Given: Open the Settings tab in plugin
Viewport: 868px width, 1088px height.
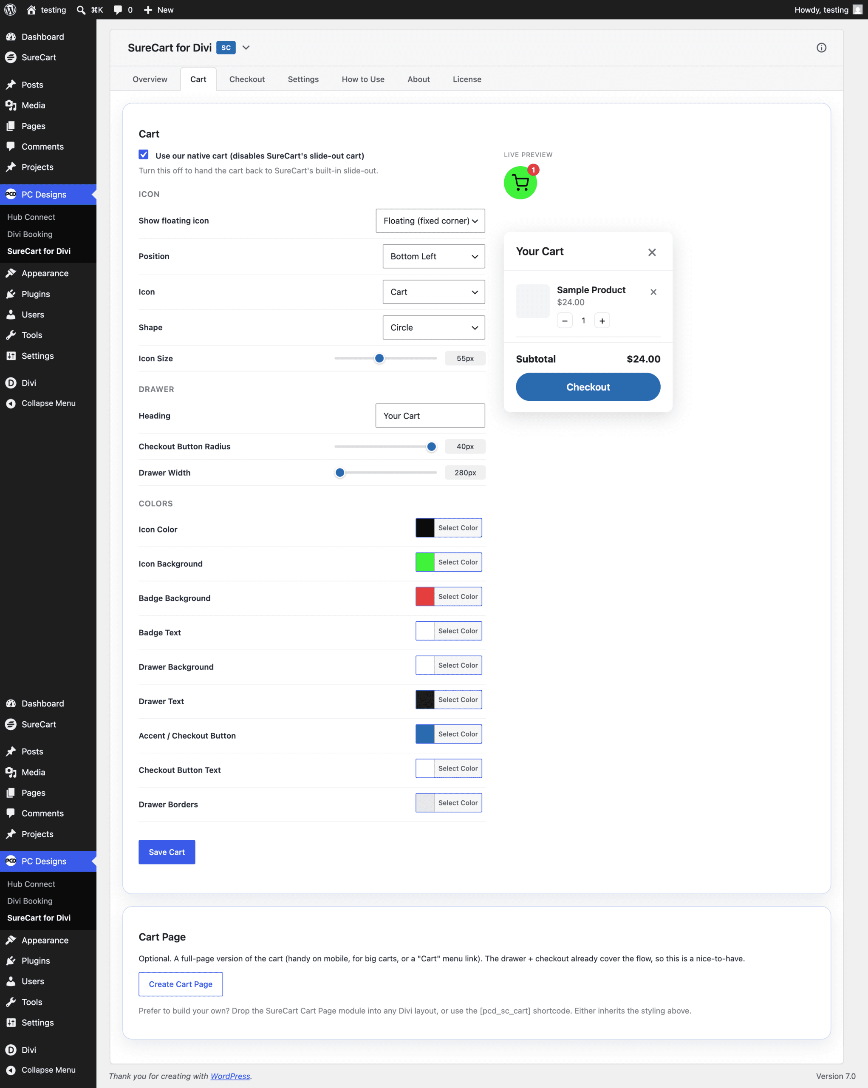Looking at the screenshot, I should [303, 79].
